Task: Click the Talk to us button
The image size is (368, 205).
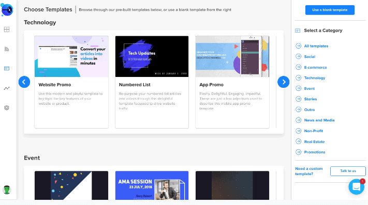Action: [348, 171]
